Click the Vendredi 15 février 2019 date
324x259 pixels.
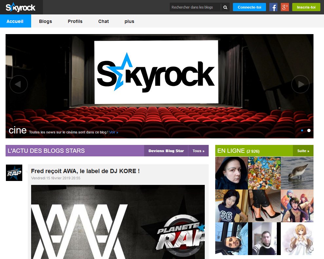point(56,178)
